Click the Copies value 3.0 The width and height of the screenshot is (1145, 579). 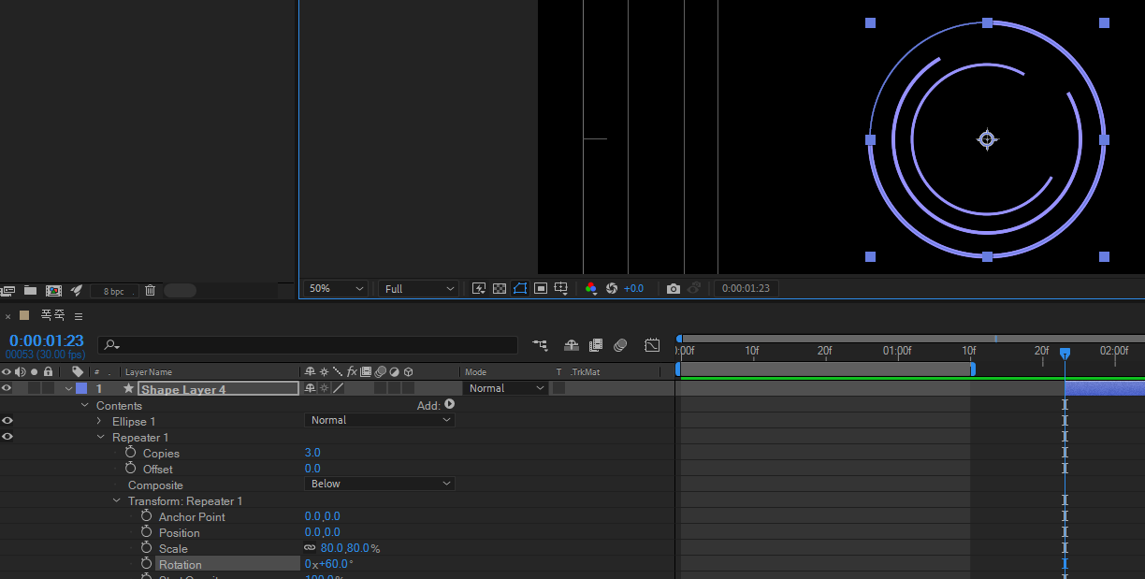312,453
